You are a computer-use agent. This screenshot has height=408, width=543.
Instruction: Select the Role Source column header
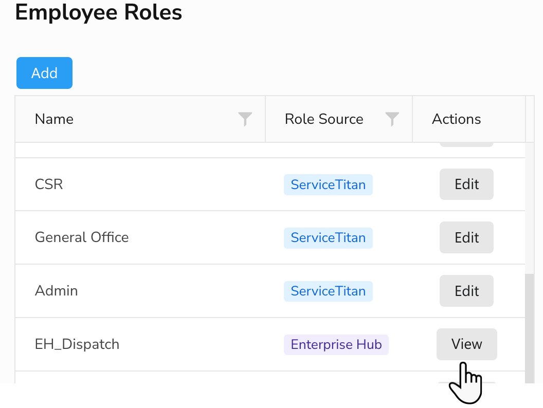coord(323,119)
